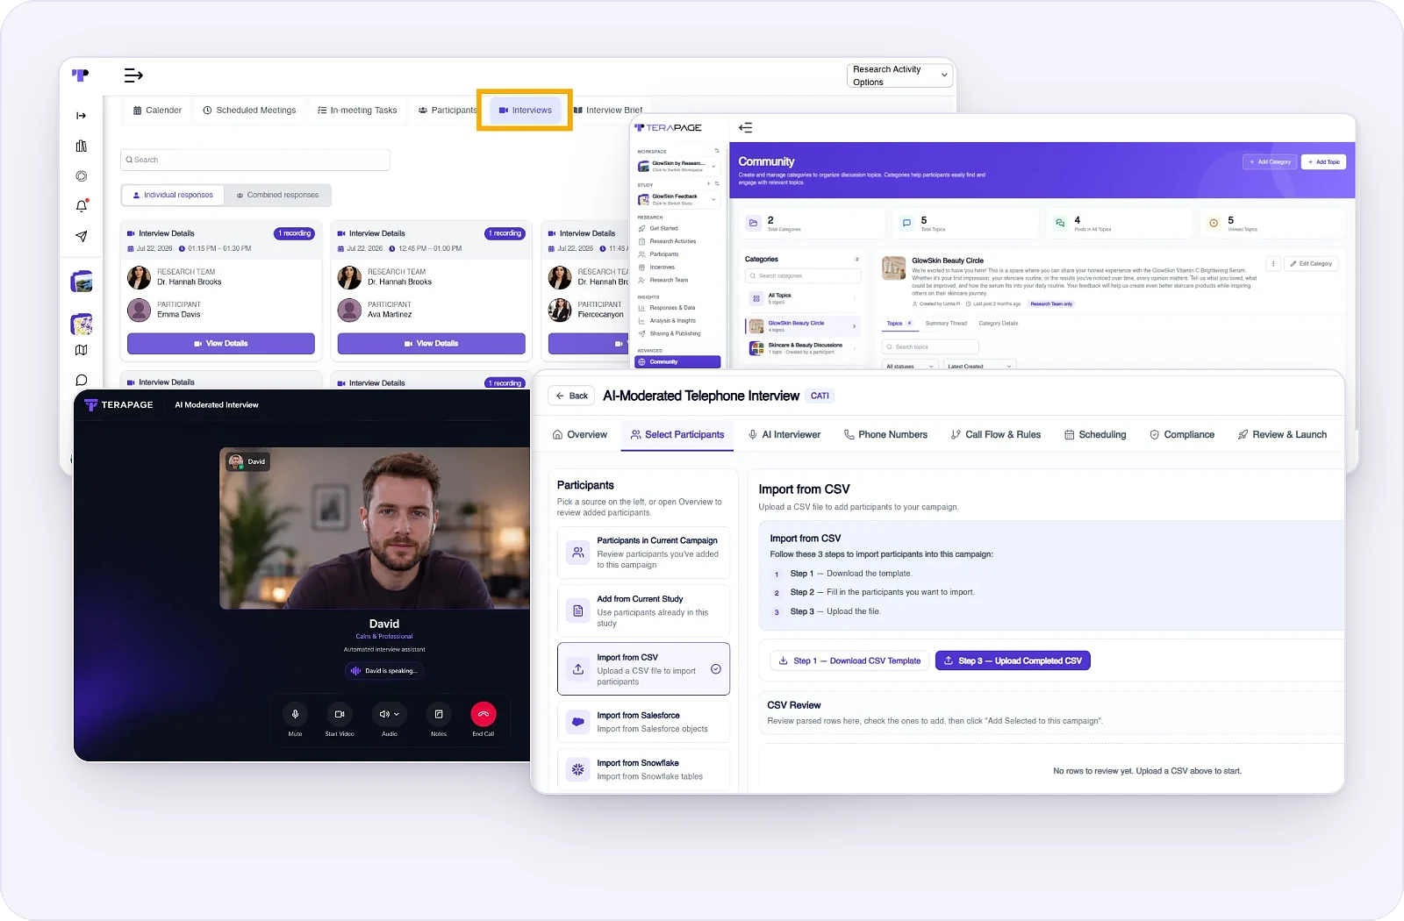The image size is (1404, 921).
Task: Open notifications bell icon
Action: click(82, 206)
